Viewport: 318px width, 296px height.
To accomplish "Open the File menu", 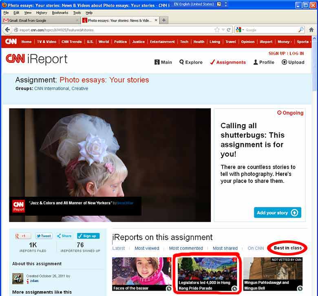I will [x=6, y=13].
